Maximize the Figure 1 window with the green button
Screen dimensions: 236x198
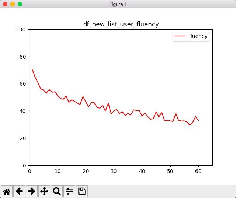20,4
